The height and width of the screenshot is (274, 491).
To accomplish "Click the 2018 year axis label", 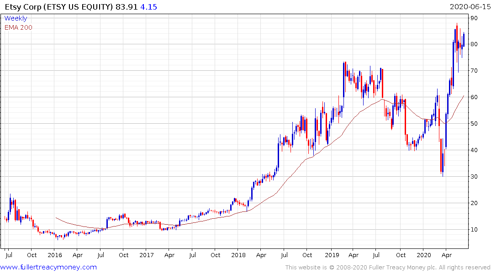I will (x=238, y=255).
